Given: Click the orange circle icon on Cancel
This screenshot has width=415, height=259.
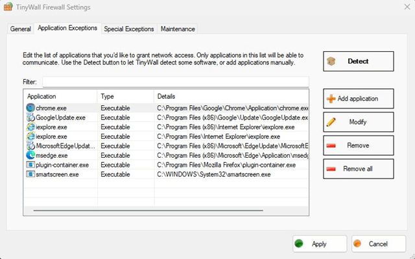Looking at the screenshot, I should (357, 243).
